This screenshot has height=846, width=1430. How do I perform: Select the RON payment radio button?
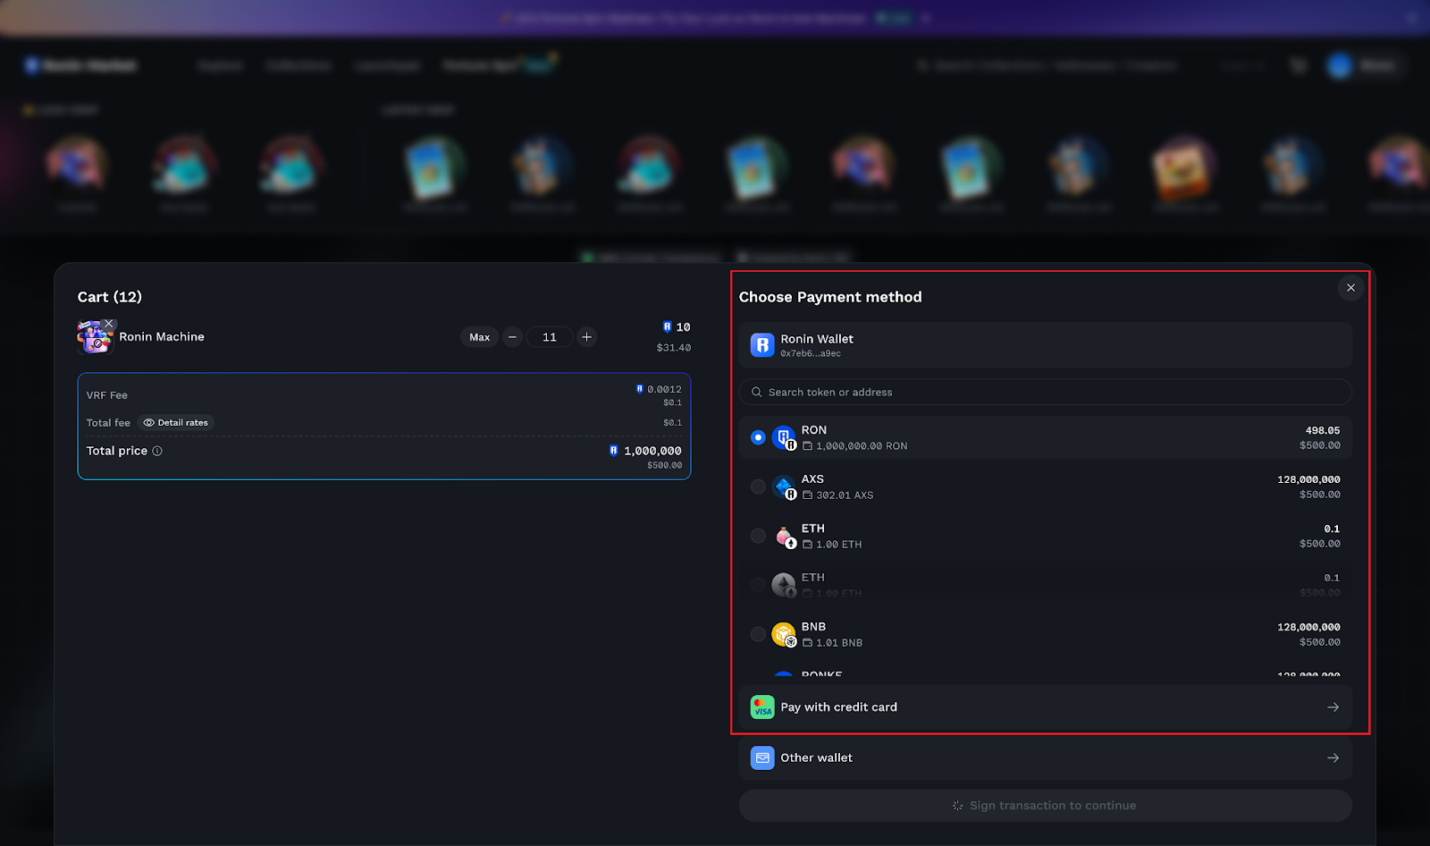point(758,437)
